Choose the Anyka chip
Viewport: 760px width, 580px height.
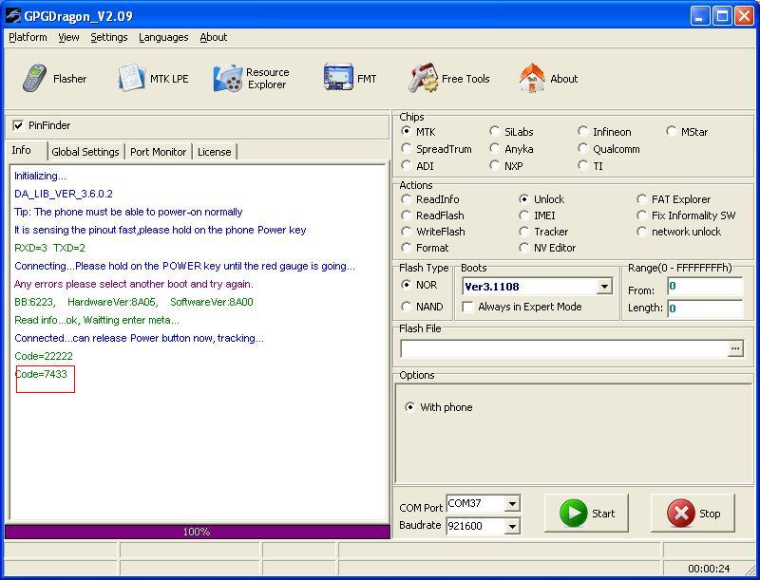point(494,149)
